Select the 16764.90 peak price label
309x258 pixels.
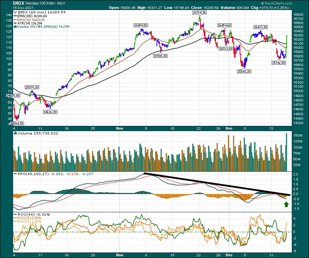(x=199, y=12)
